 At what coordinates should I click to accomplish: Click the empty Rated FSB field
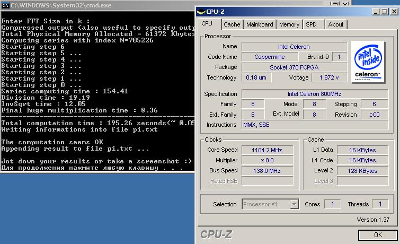tap(267, 181)
